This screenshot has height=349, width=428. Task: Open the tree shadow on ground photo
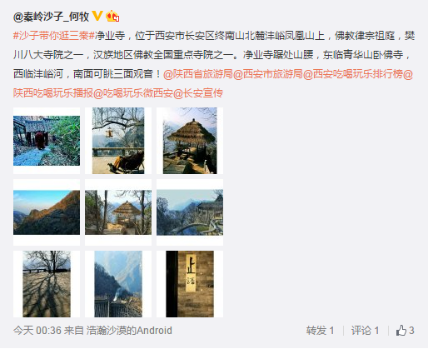tap(47, 284)
